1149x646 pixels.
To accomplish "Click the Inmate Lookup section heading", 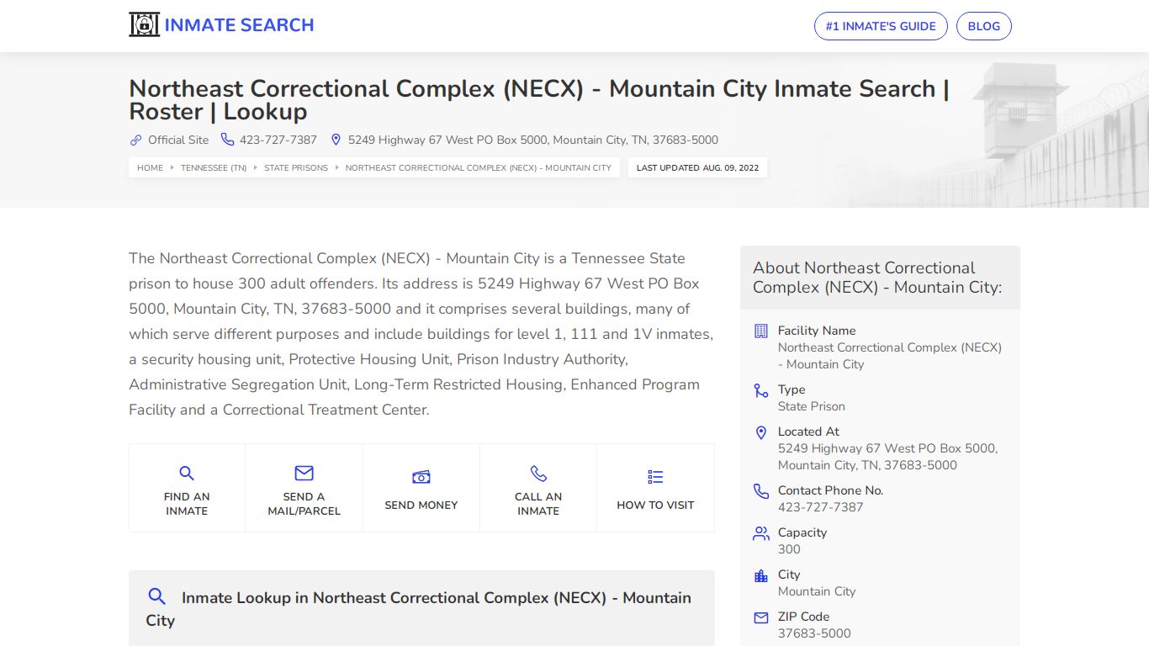I will 419,609.
